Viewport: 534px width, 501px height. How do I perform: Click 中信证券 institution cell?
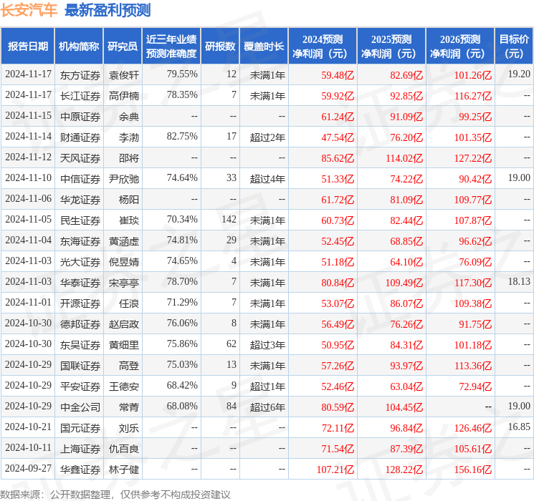(80, 179)
